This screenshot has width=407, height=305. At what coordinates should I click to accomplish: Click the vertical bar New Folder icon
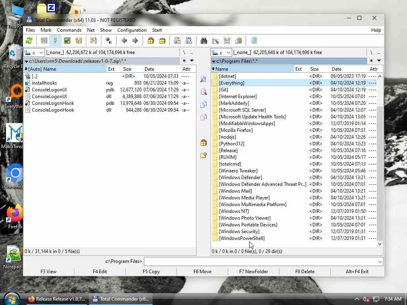(x=203, y=155)
